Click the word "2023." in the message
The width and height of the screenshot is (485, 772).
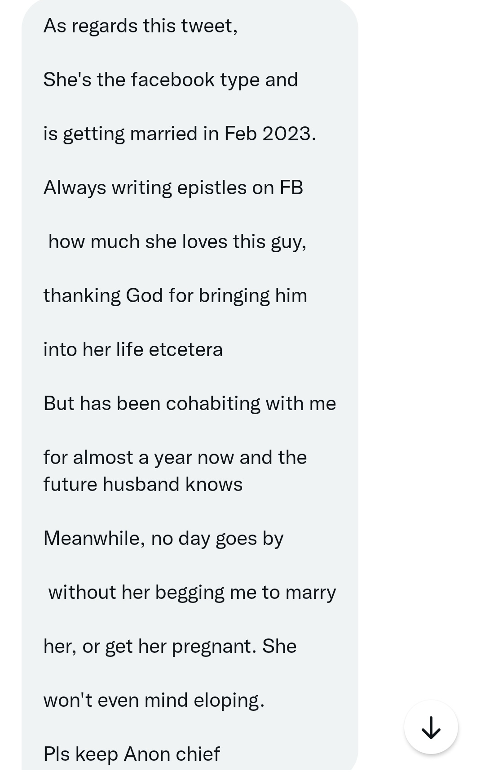click(289, 134)
